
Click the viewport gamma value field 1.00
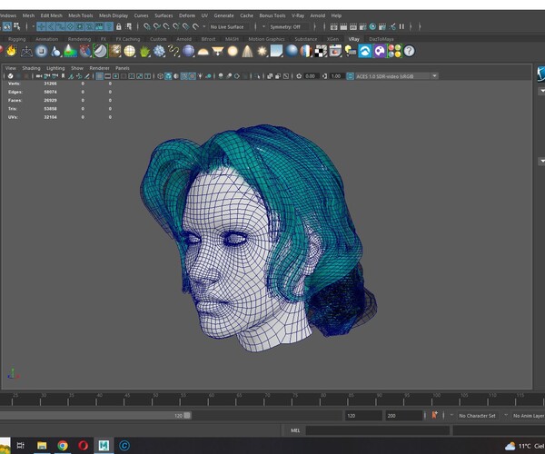(336, 76)
